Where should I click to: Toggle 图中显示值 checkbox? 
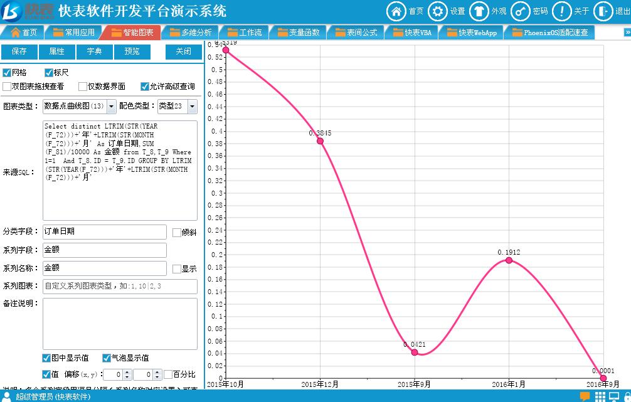(x=46, y=357)
